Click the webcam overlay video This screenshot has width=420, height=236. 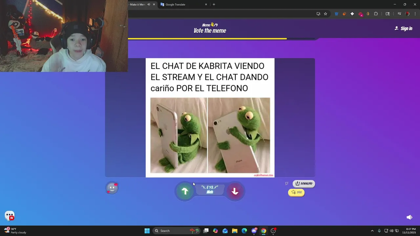coord(64,36)
